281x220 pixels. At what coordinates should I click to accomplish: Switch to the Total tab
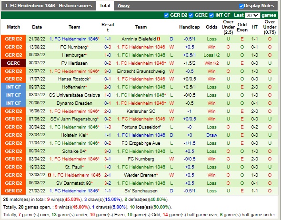click(105, 6)
